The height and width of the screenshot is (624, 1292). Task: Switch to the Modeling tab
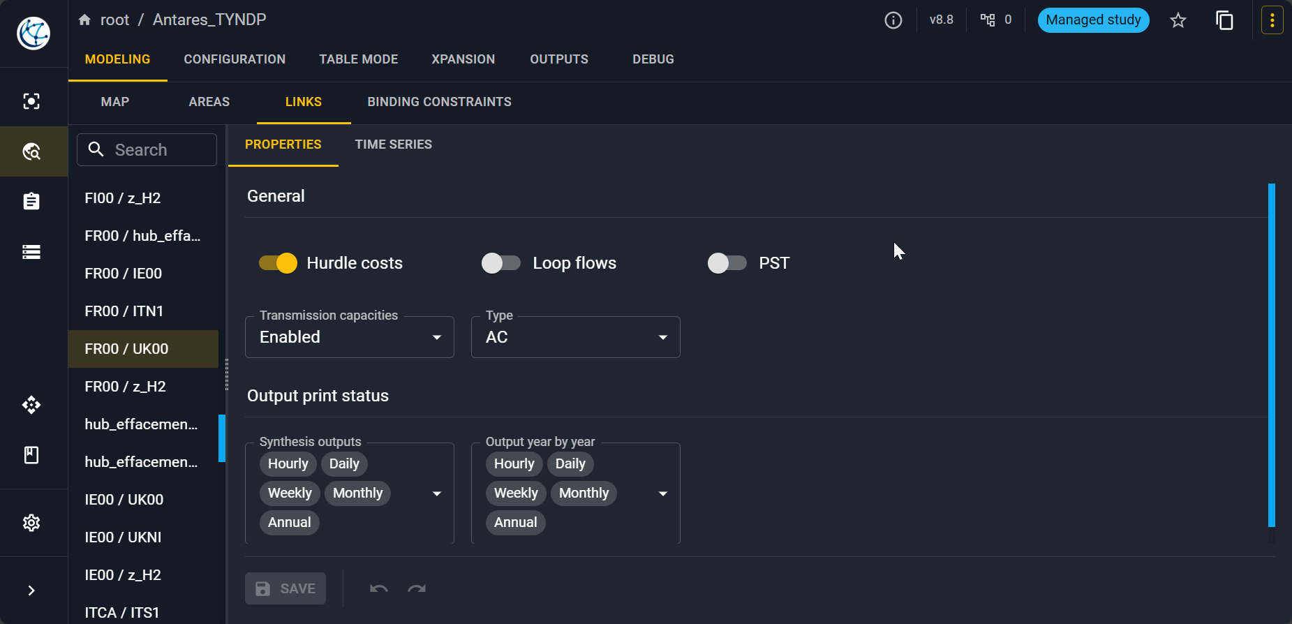click(117, 59)
